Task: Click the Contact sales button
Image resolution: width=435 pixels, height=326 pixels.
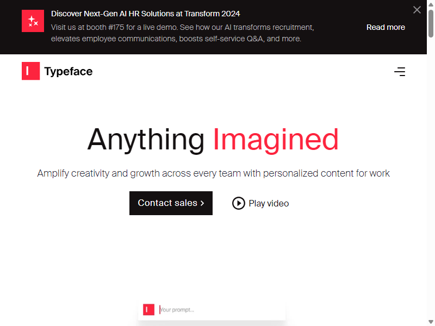Action: tap(171, 203)
